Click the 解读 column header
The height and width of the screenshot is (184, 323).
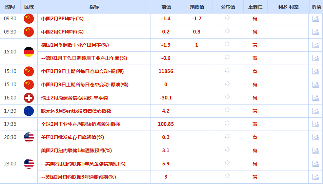[x=317, y=7]
